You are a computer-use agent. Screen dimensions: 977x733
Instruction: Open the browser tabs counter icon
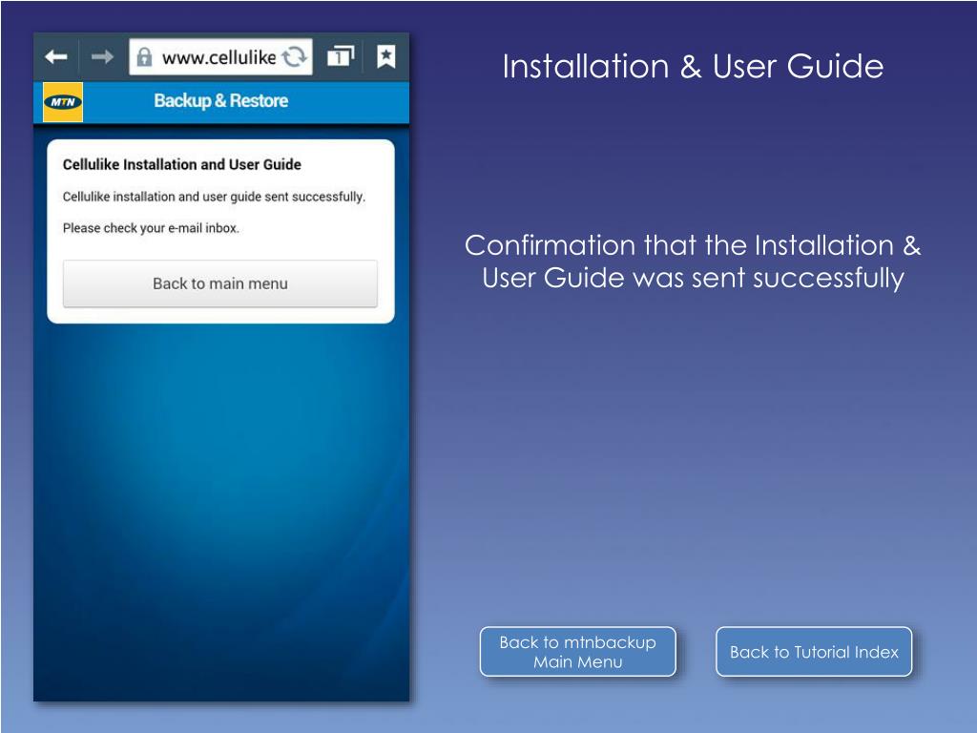[x=341, y=56]
